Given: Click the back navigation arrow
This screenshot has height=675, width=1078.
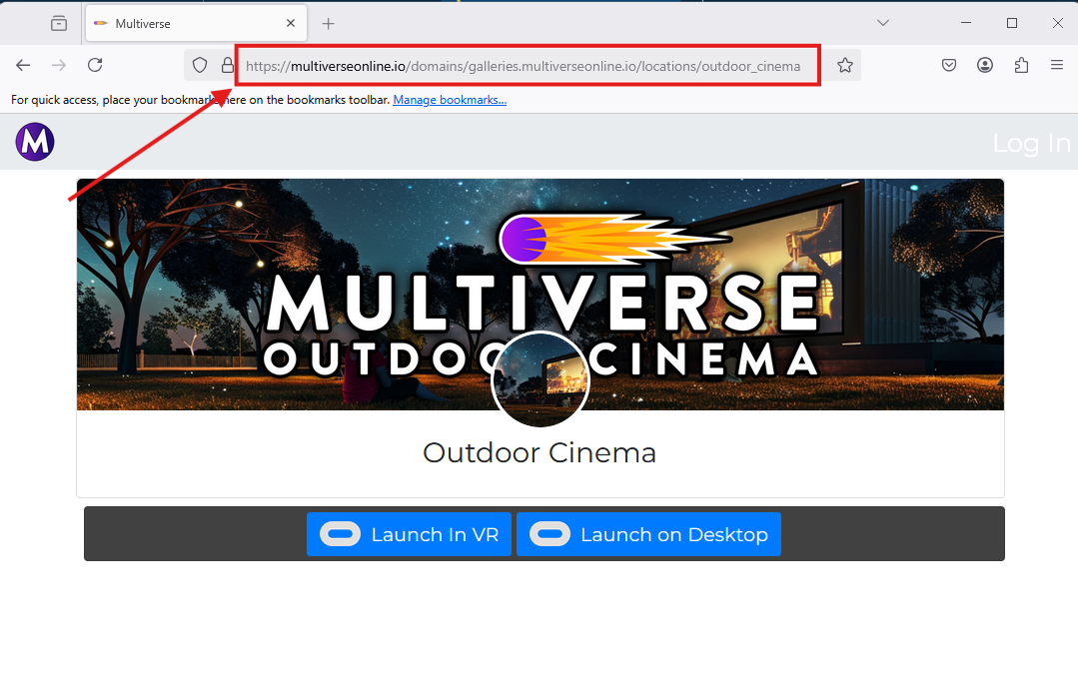Looking at the screenshot, I should click(x=22, y=65).
